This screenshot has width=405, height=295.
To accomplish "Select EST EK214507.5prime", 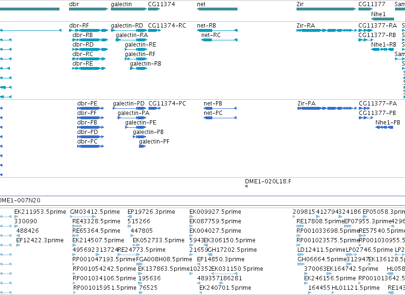I will click(74, 245).
